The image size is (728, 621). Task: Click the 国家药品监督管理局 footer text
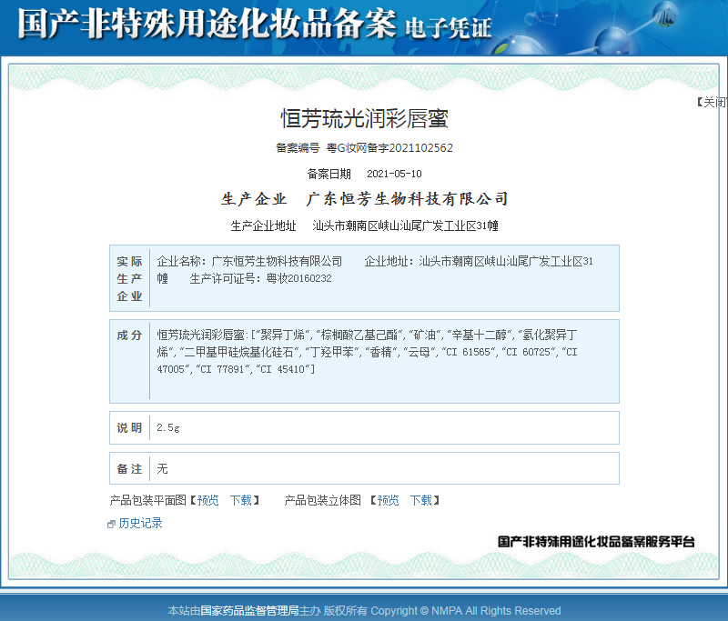pyautogui.click(x=249, y=610)
